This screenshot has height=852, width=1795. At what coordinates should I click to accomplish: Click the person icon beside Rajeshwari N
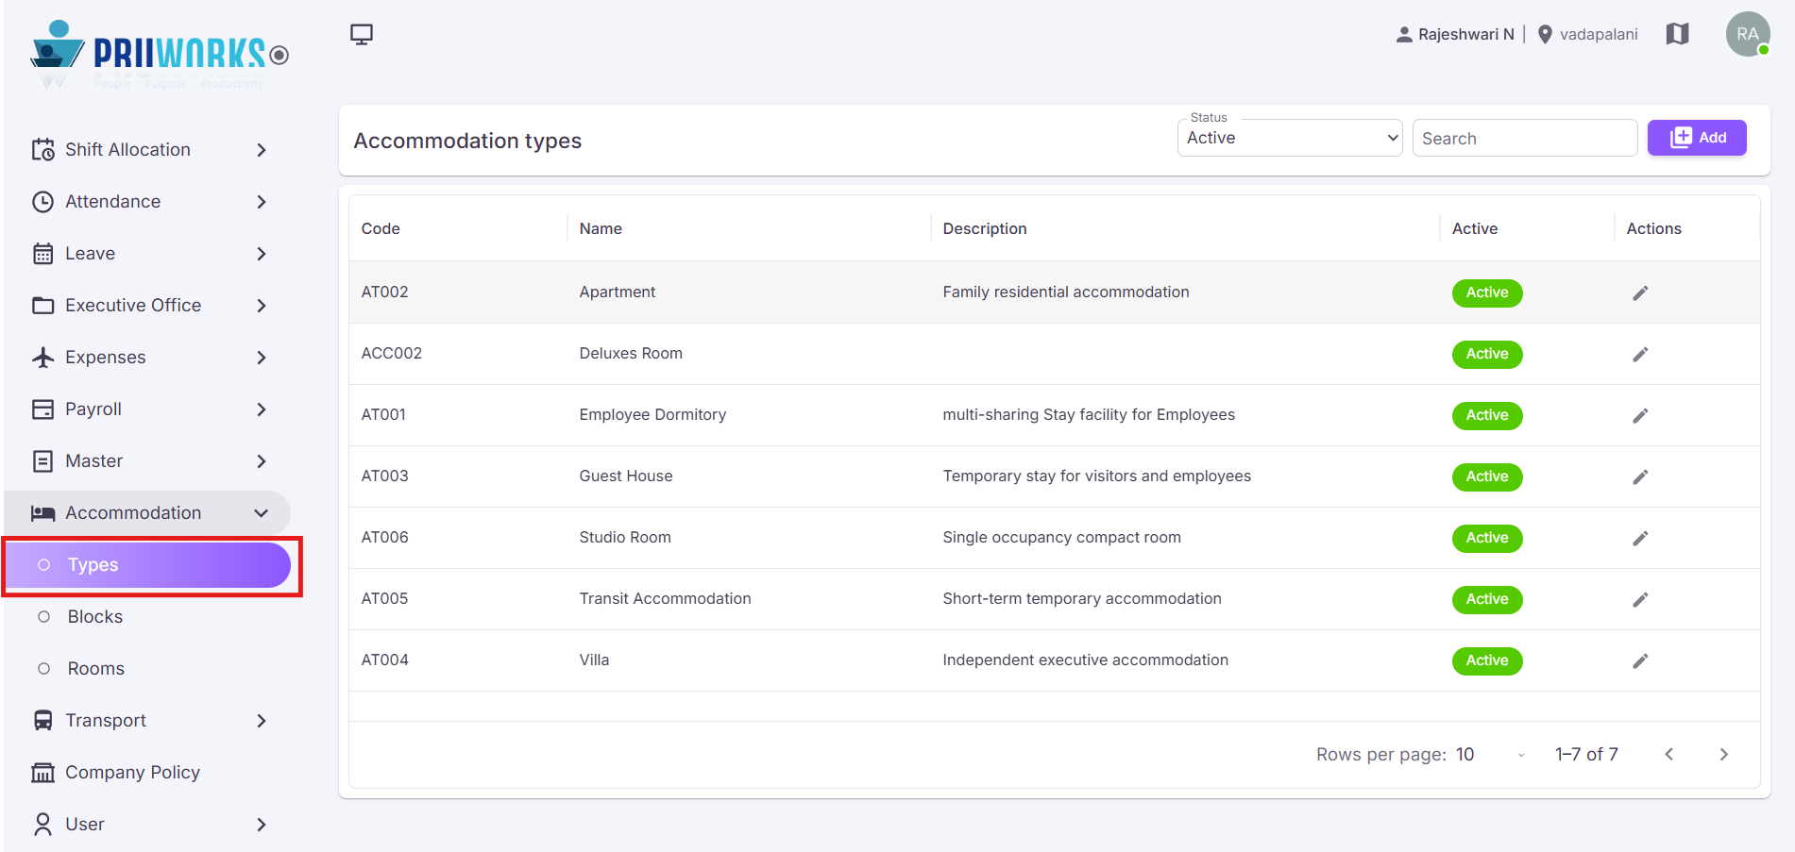click(1404, 35)
